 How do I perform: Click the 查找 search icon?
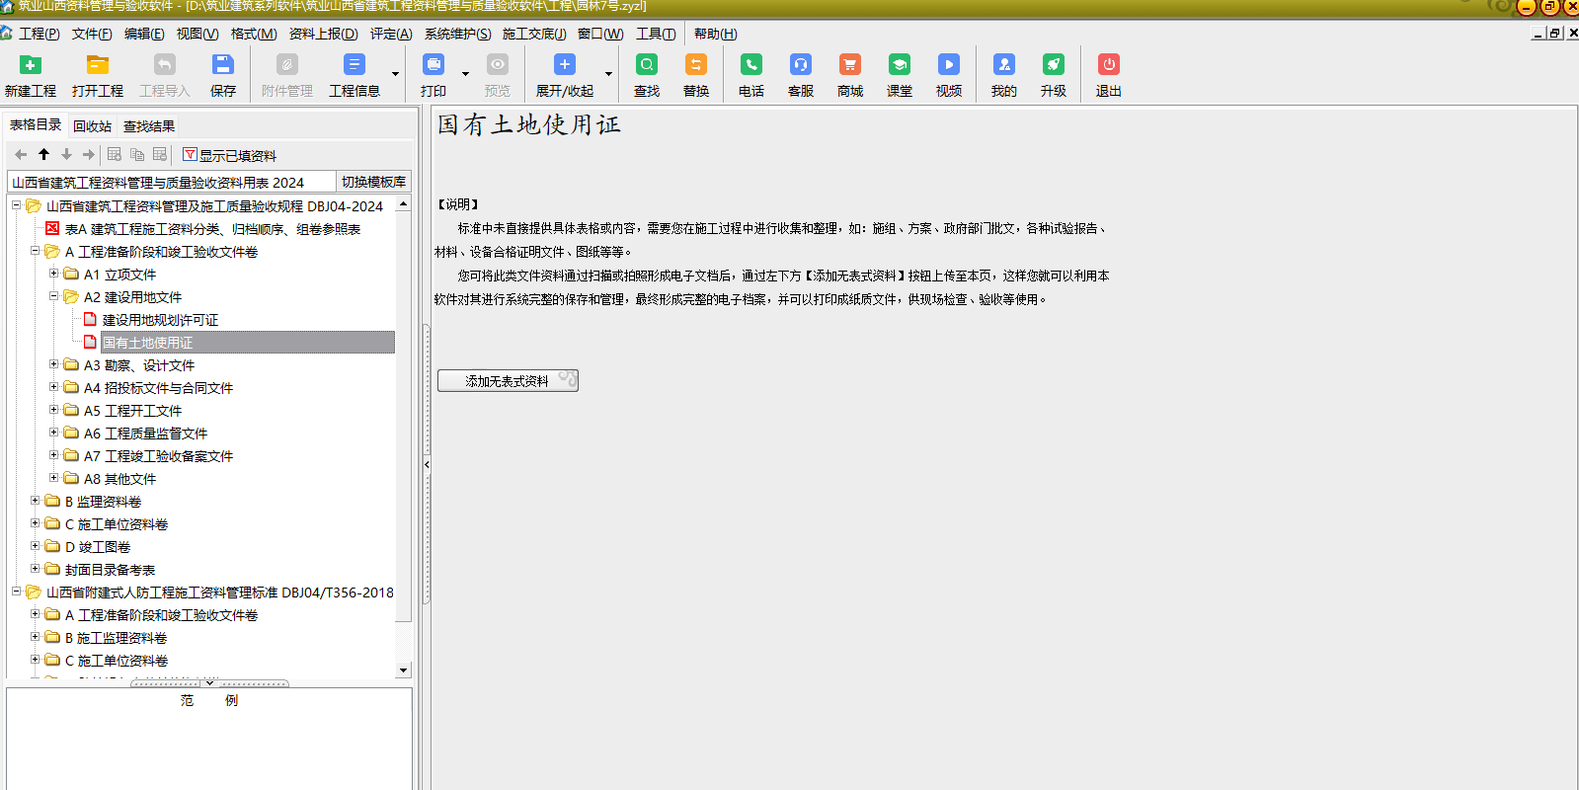pyautogui.click(x=647, y=66)
